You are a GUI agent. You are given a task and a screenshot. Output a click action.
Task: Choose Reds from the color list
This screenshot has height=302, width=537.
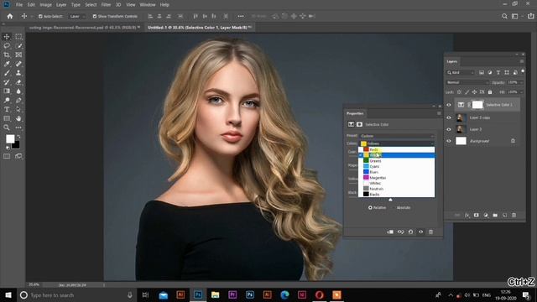pos(397,149)
